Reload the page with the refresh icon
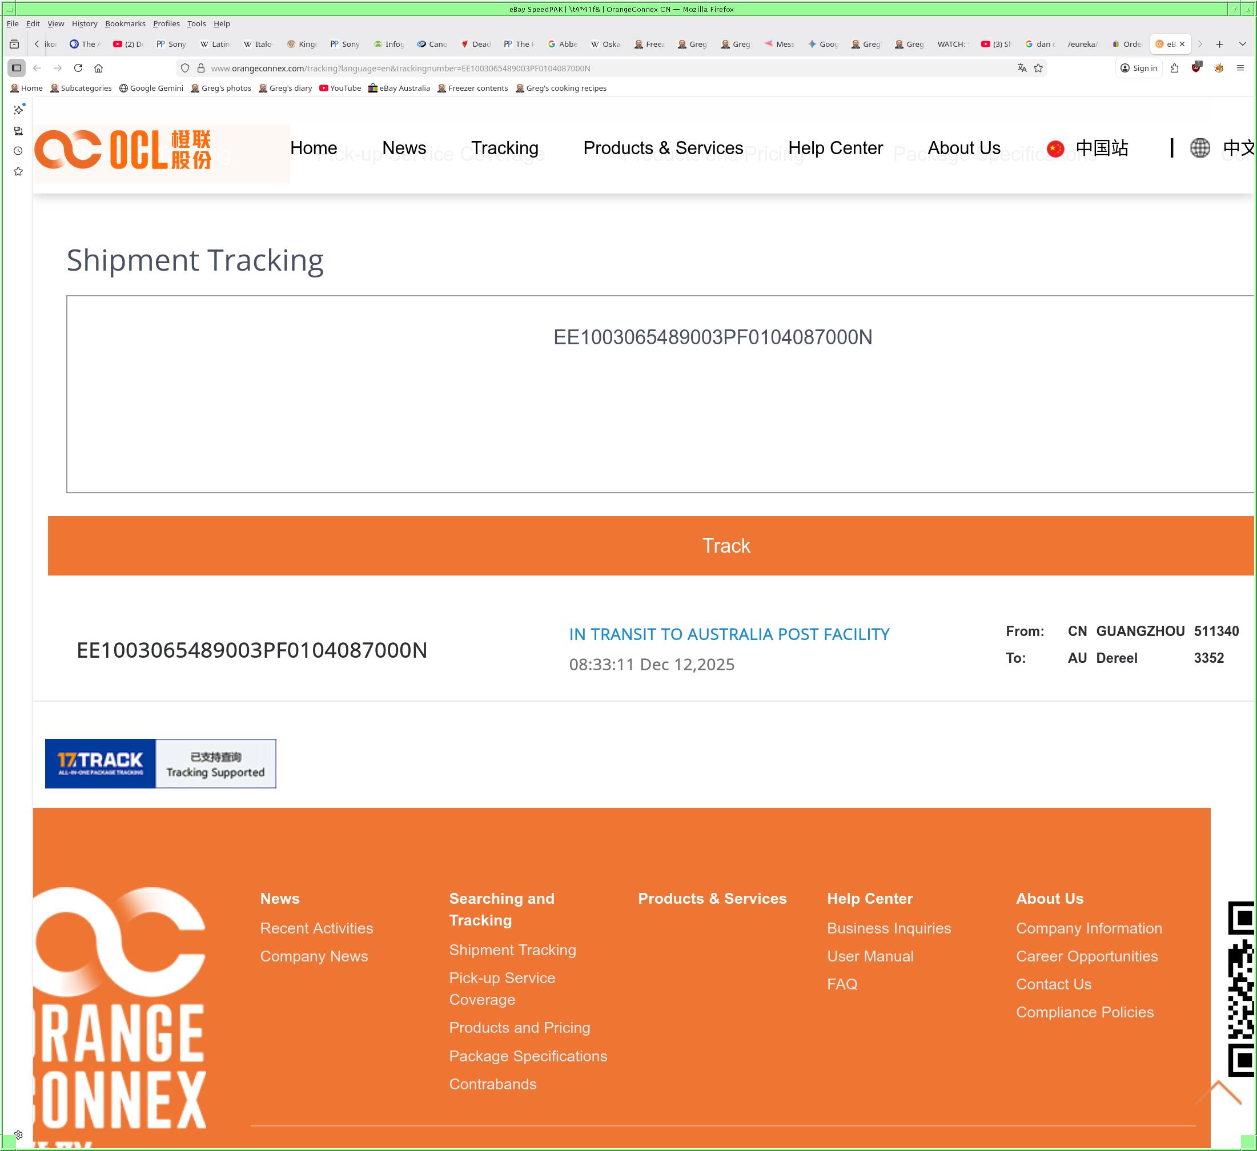 [78, 68]
